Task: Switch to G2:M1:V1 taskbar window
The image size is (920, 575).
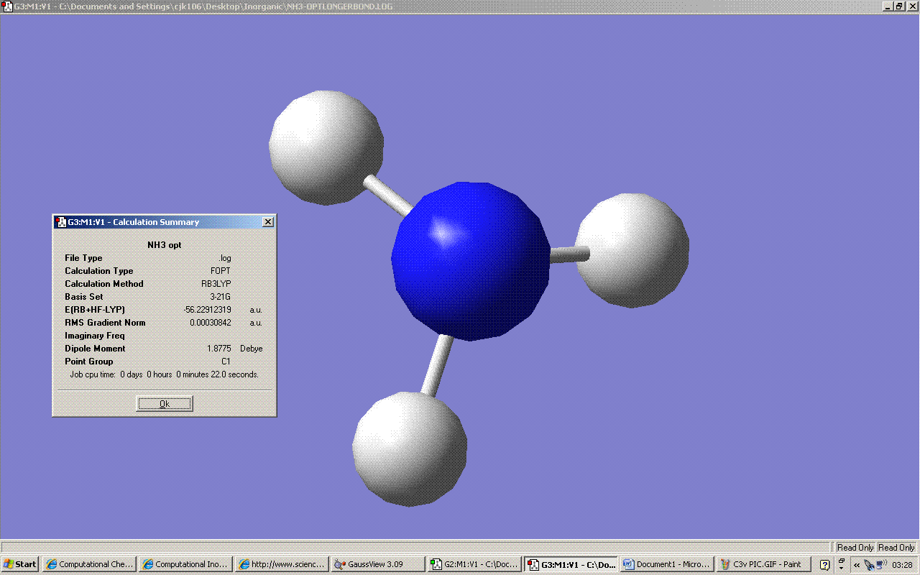Action: click(474, 564)
